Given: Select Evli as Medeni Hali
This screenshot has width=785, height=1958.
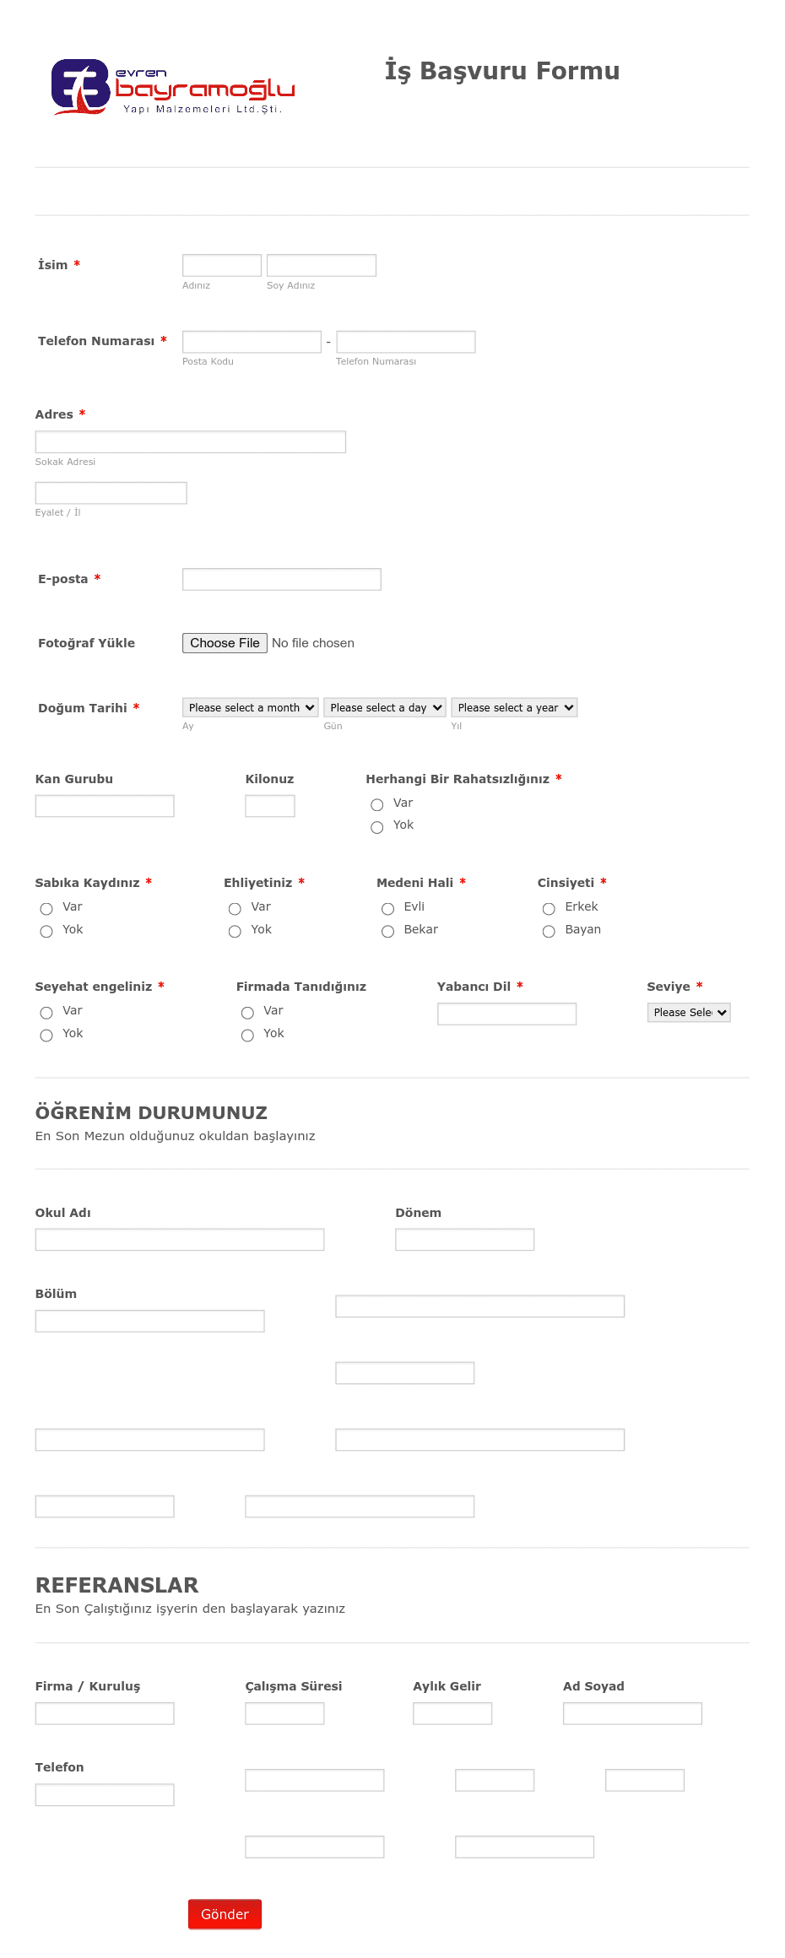Looking at the screenshot, I should [388, 908].
